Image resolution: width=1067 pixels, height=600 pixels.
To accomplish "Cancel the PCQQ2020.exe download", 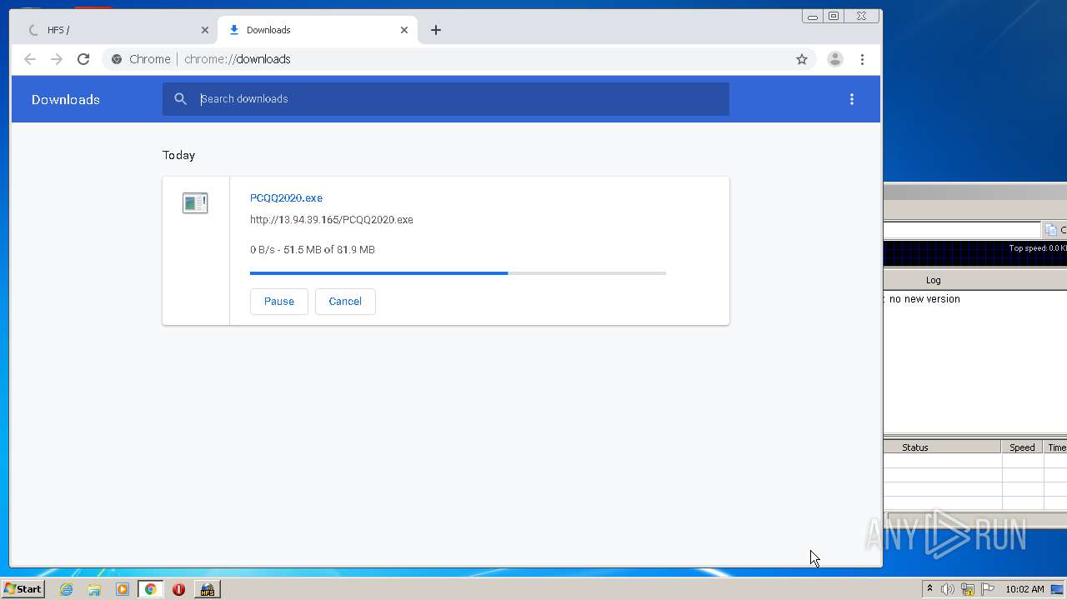I will [345, 302].
